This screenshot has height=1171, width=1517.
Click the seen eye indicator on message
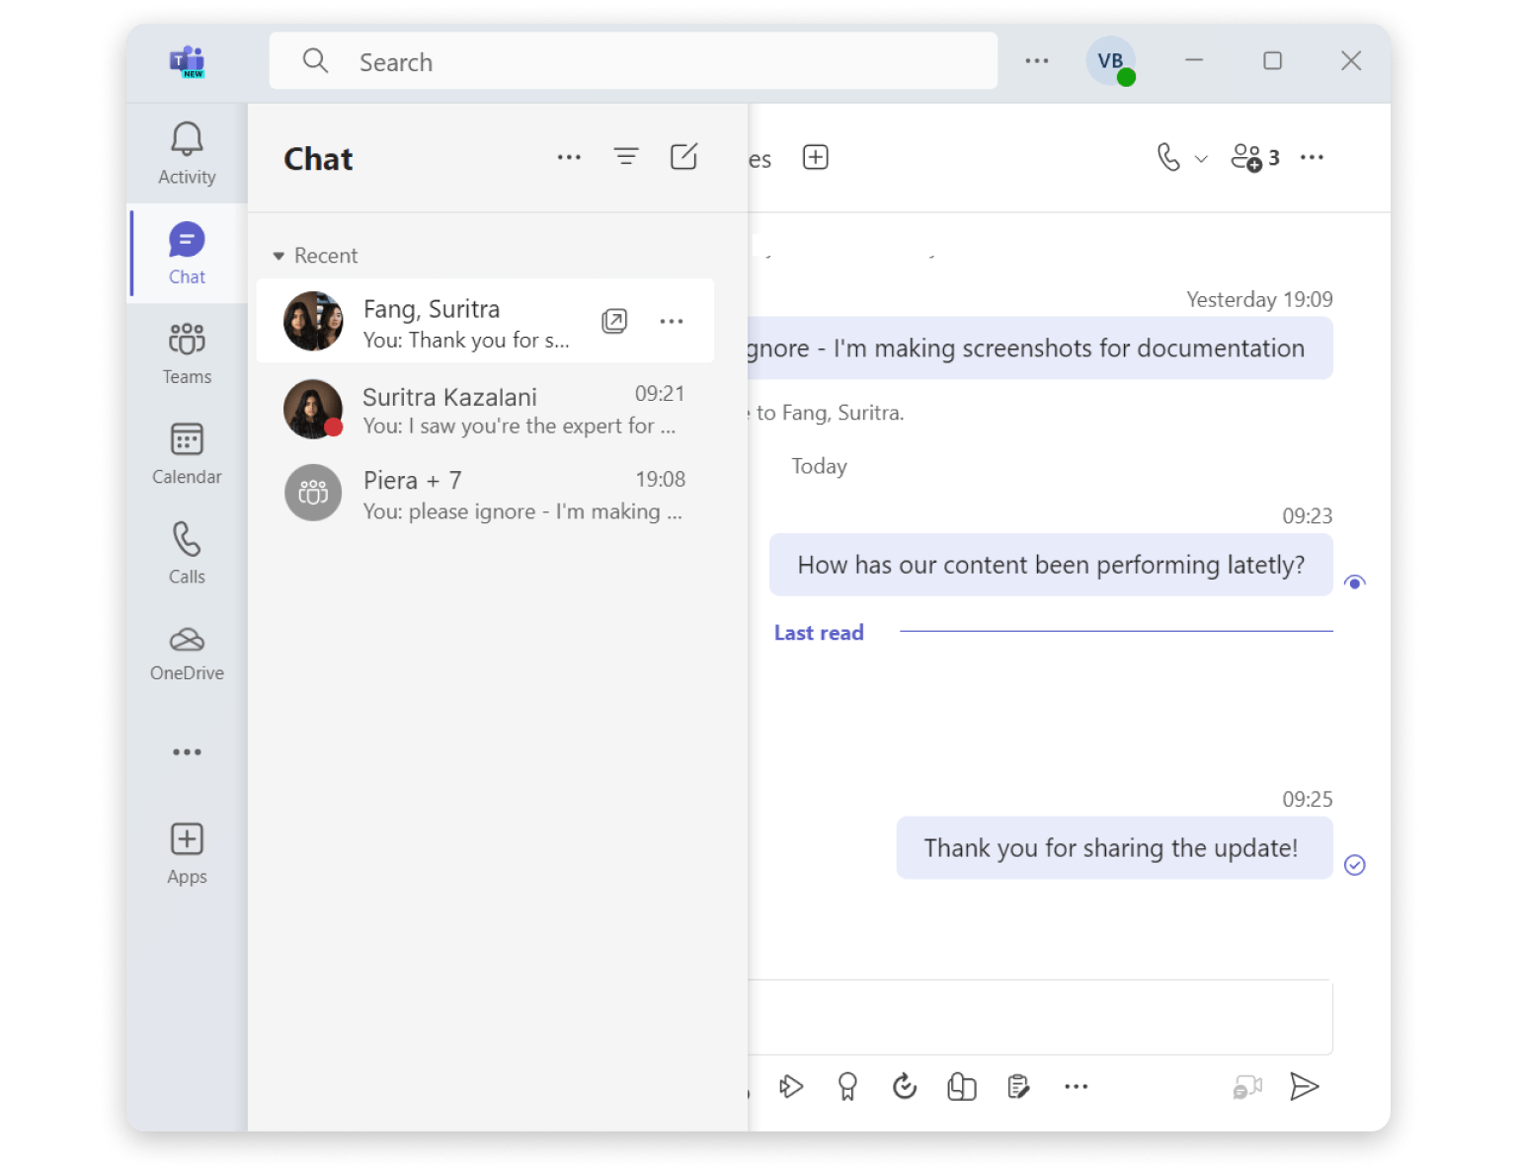pyautogui.click(x=1355, y=583)
